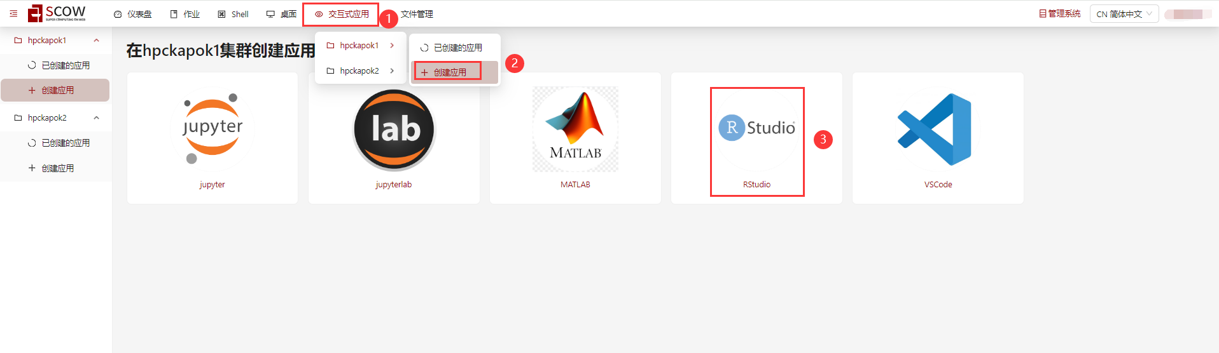This screenshot has width=1219, height=353.
Task: Click the chevron beside dropdown hpckapok2
Action: pyautogui.click(x=392, y=70)
